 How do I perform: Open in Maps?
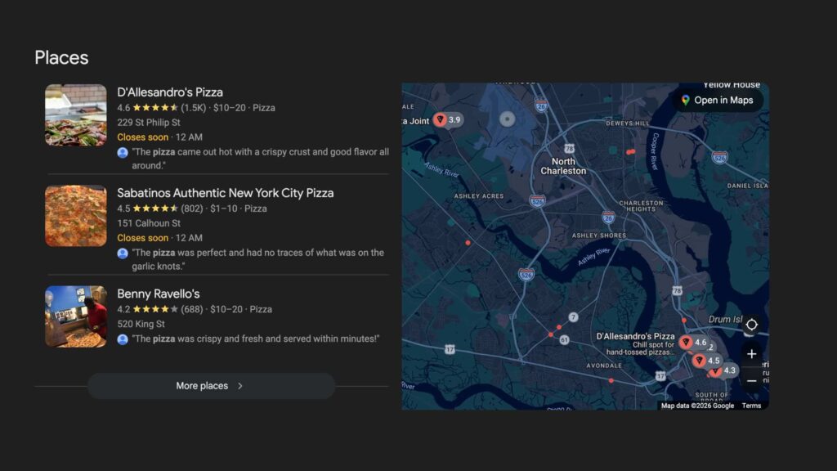[x=723, y=100]
